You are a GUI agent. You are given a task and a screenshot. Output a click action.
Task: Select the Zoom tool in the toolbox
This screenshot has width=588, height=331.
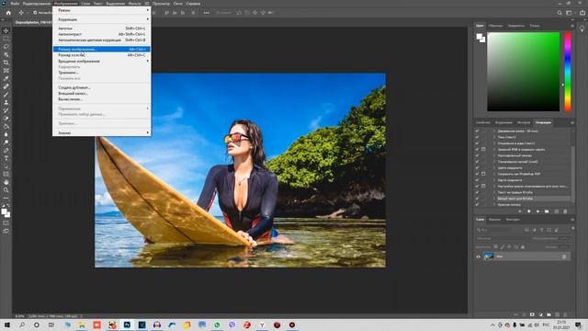(6, 190)
